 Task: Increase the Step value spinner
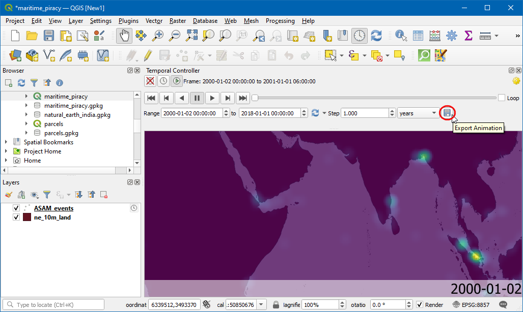point(392,111)
